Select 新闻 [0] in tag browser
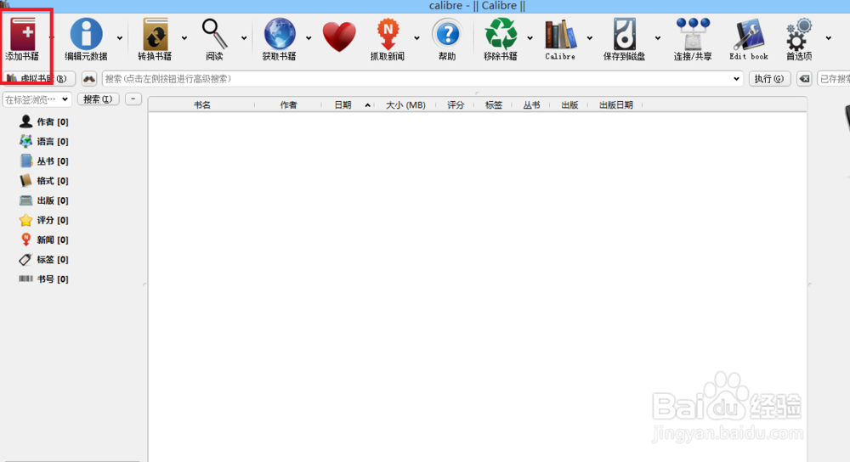This screenshot has height=462, width=850. tap(43, 239)
